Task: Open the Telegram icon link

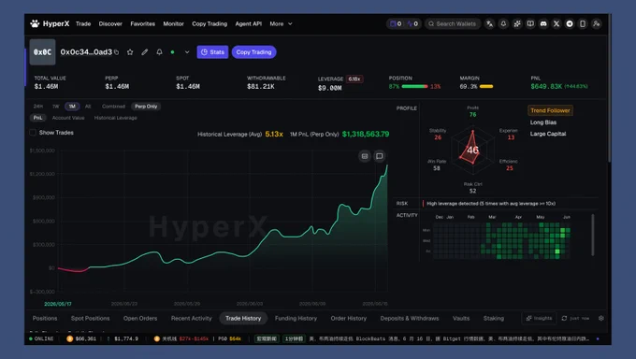Action: (570, 24)
